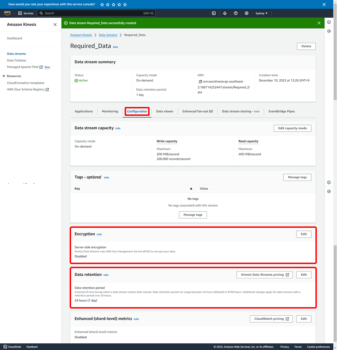The width and height of the screenshot is (337, 350).
Task: Sort tags by Key column arrow
Action: (x=191, y=189)
